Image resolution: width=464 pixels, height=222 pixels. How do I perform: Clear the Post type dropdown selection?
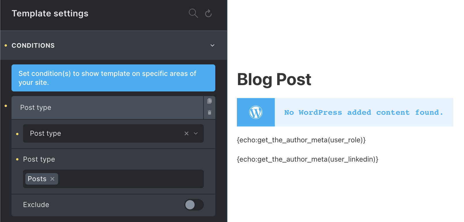click(x=187, y=133)
